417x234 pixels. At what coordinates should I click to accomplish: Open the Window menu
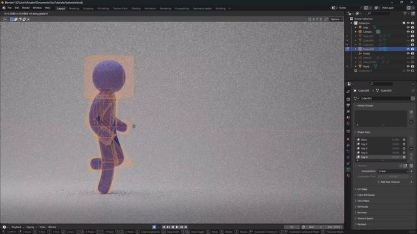pos(37,8)
